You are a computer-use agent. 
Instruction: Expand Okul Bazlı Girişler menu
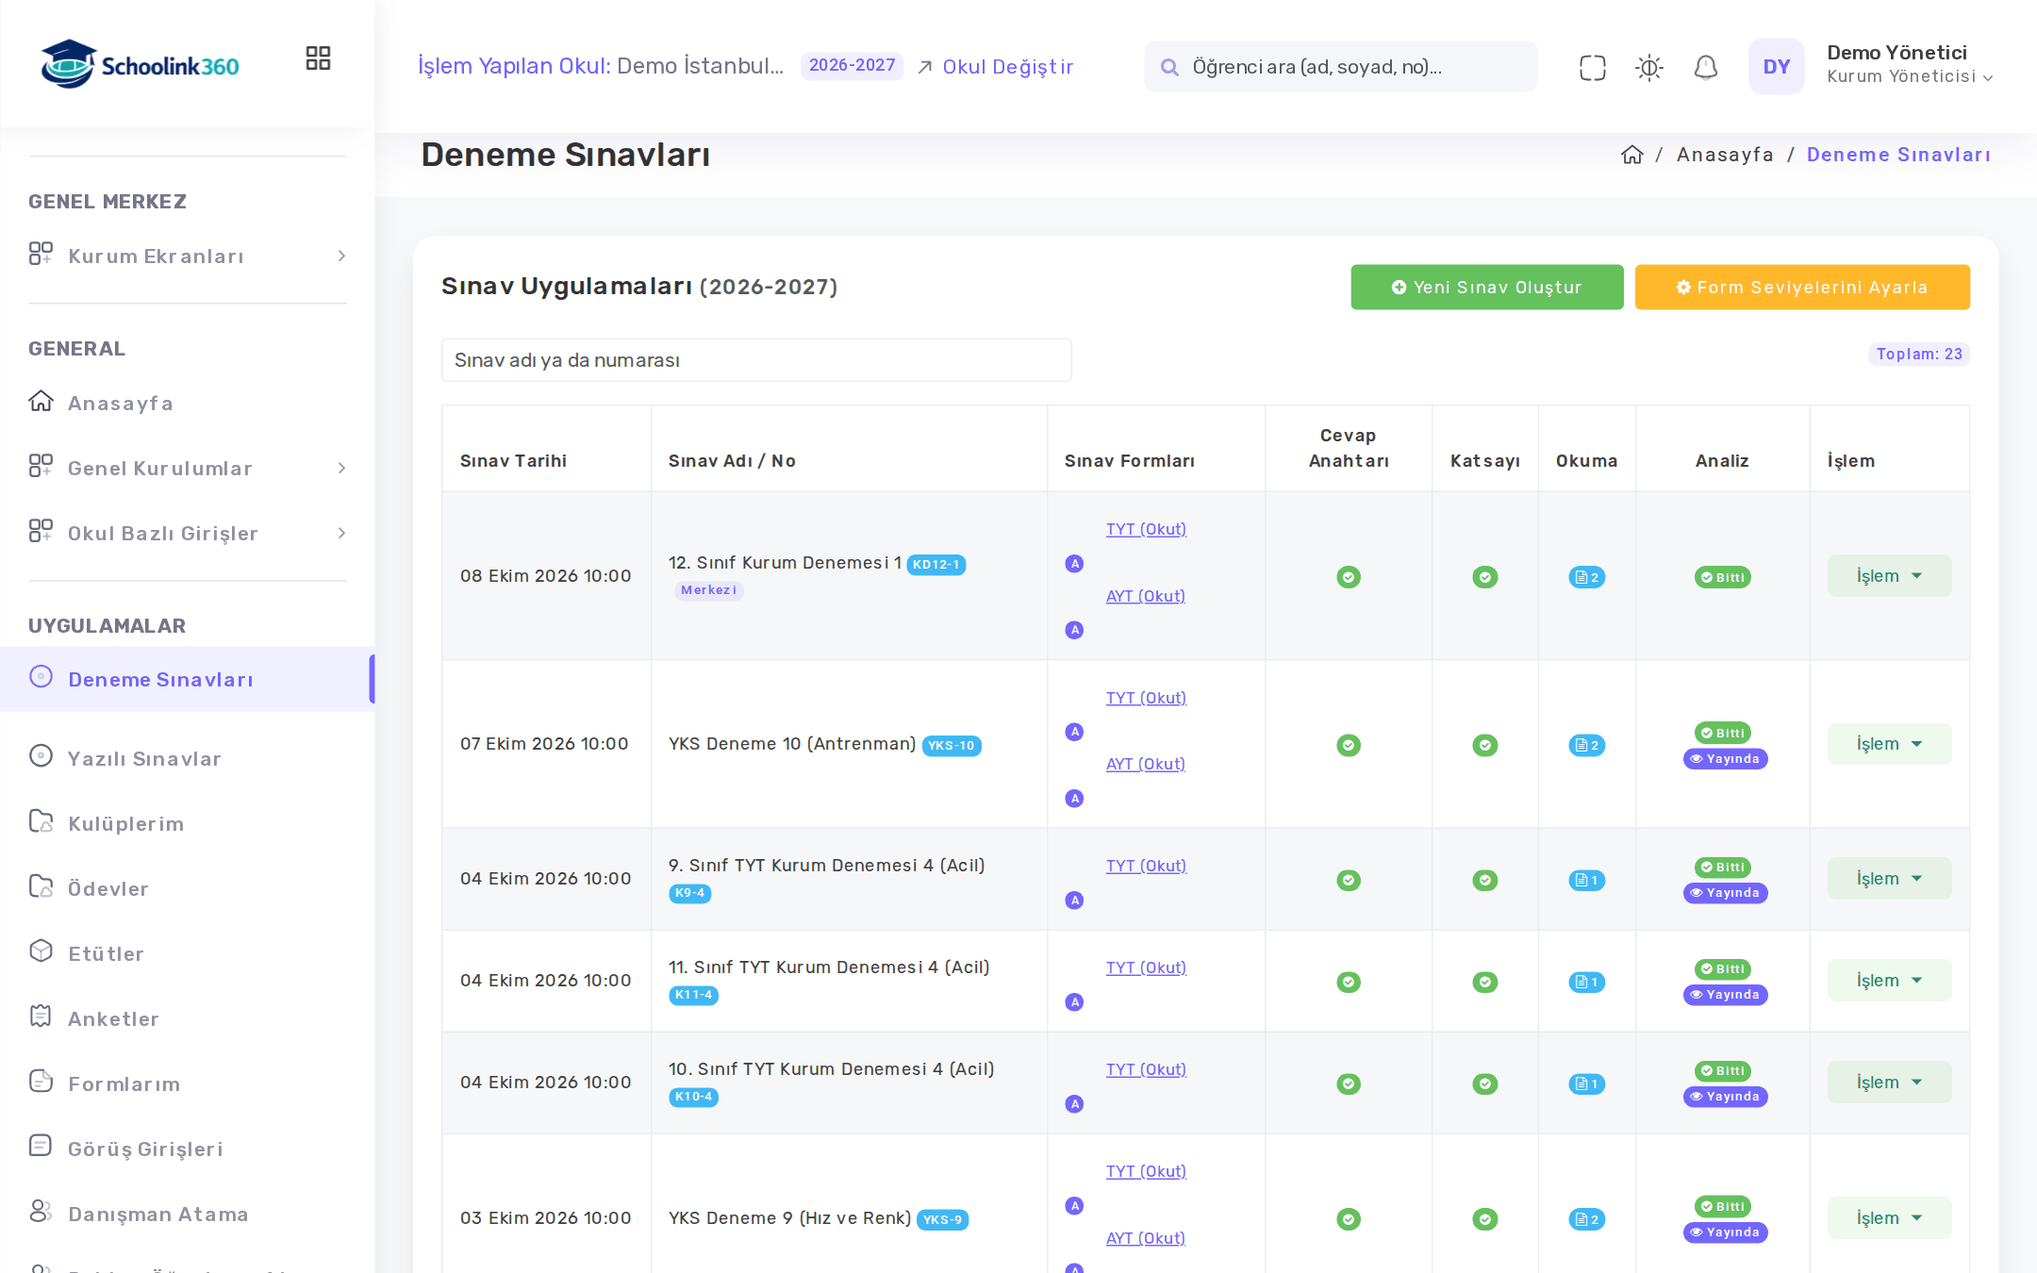[x=188, y=533]
